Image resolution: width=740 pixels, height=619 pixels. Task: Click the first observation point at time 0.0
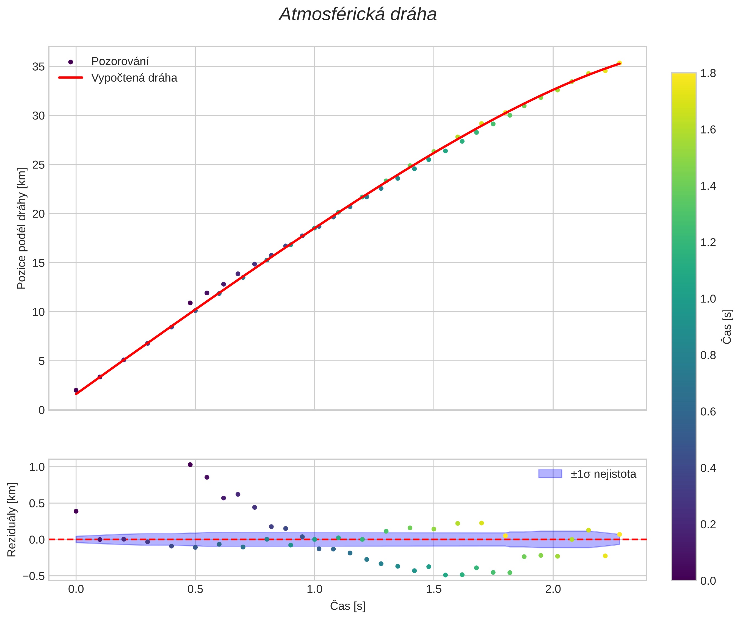pos(76,390)
